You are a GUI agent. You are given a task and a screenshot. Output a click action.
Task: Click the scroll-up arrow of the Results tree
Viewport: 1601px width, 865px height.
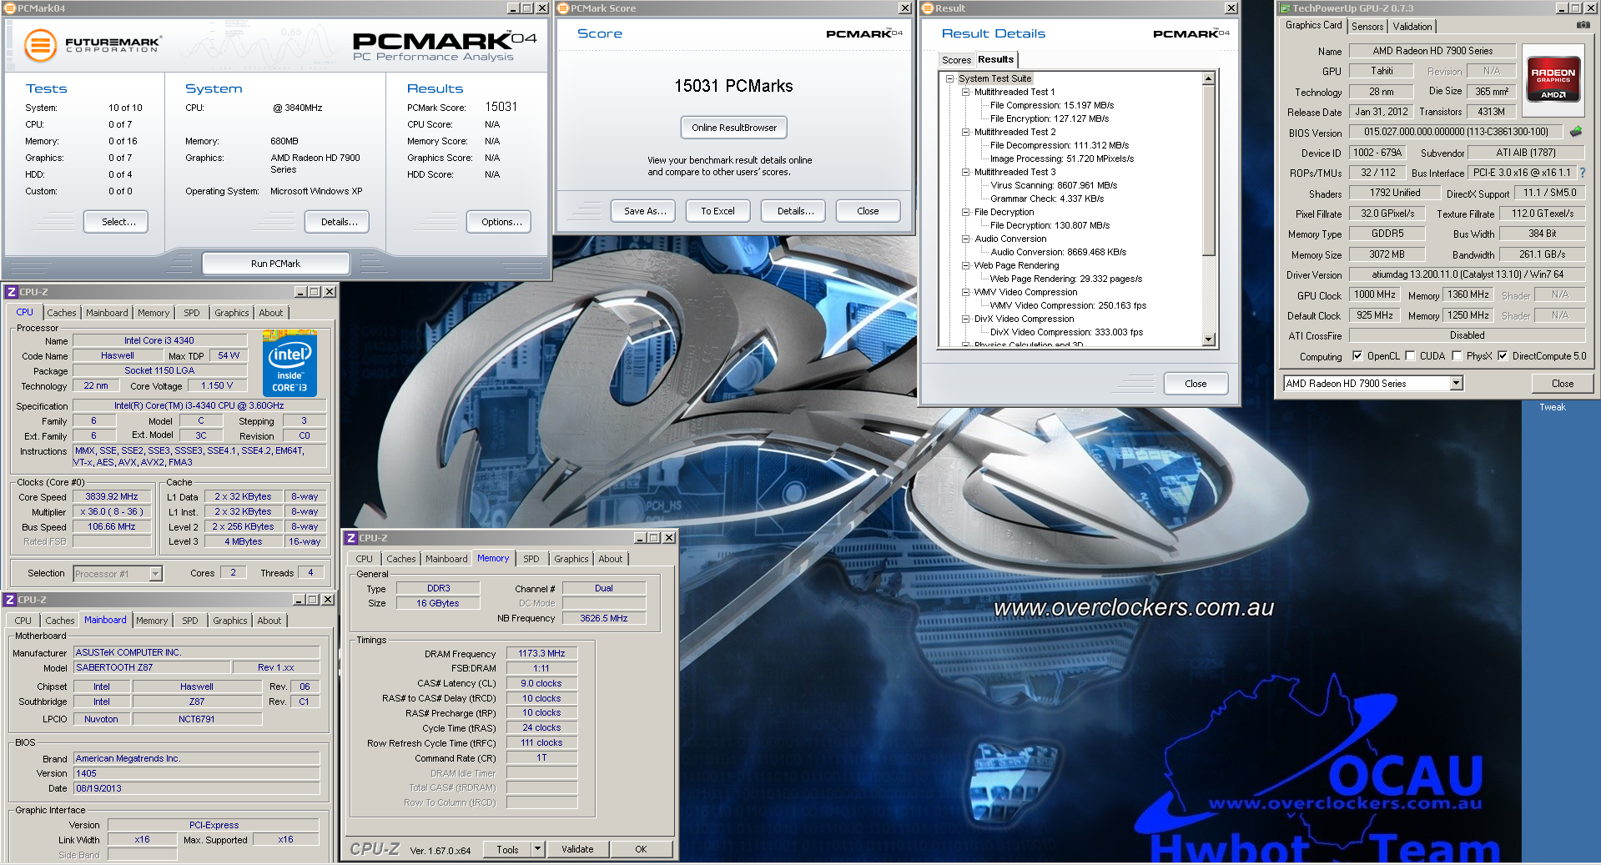[1208, 78]
